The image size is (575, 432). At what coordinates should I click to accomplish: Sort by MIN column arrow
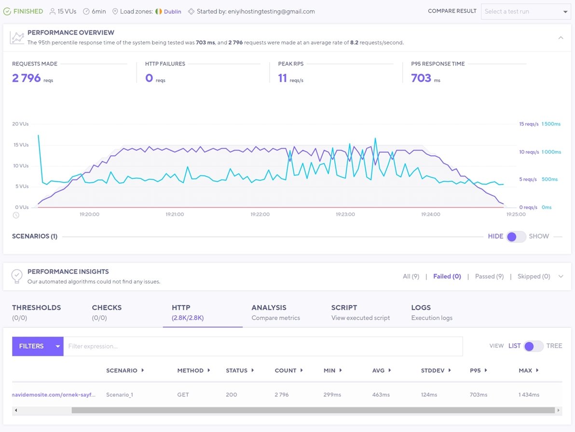(341, 370)
